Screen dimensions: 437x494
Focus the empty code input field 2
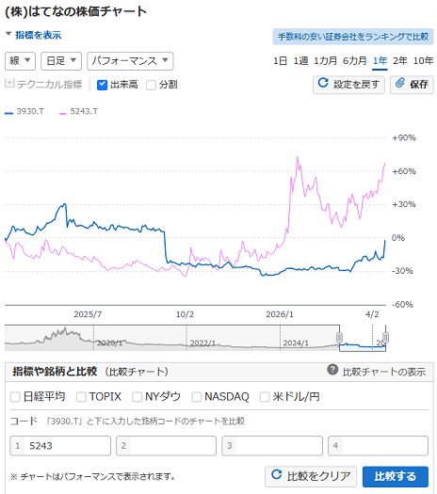[166, 446]
